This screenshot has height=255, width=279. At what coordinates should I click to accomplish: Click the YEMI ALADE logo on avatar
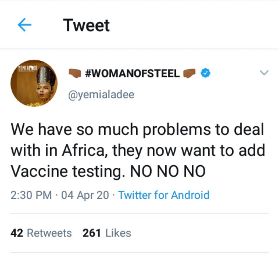click(x=28, y=68)
